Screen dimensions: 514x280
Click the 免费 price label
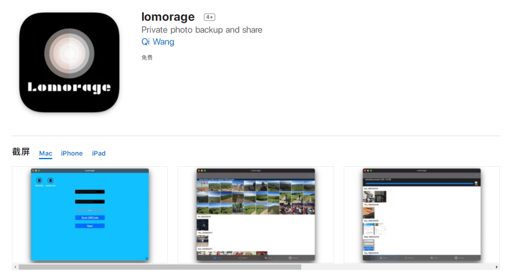pyautogui.click(x=147, y=58)
